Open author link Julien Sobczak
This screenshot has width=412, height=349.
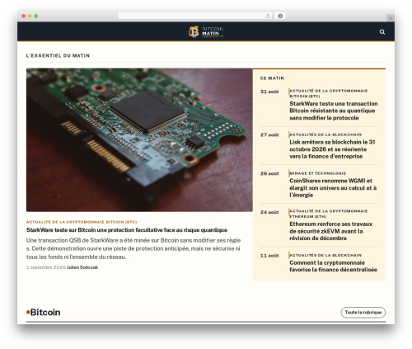coord(82,267)
